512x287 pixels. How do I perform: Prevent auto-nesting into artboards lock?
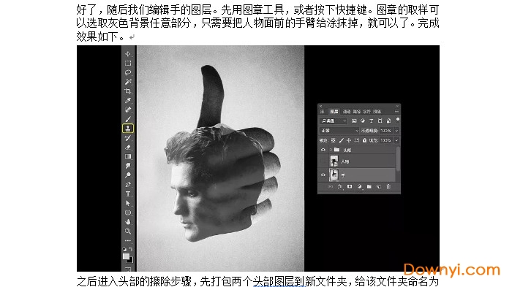point(357,140)
